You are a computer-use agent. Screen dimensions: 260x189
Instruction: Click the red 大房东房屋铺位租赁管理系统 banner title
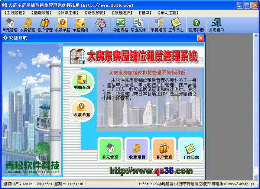click(142, 56)
